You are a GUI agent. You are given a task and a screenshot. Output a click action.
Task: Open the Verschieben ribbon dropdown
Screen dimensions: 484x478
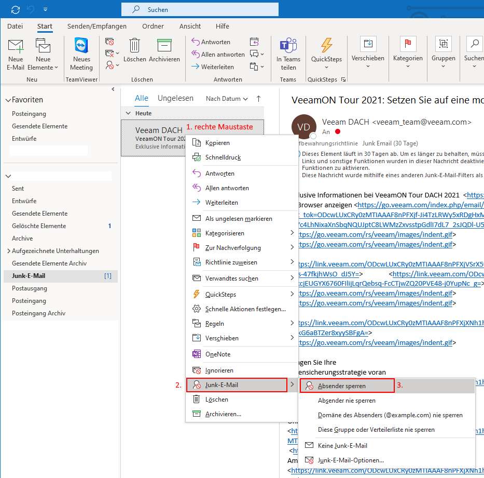(368, 53)
